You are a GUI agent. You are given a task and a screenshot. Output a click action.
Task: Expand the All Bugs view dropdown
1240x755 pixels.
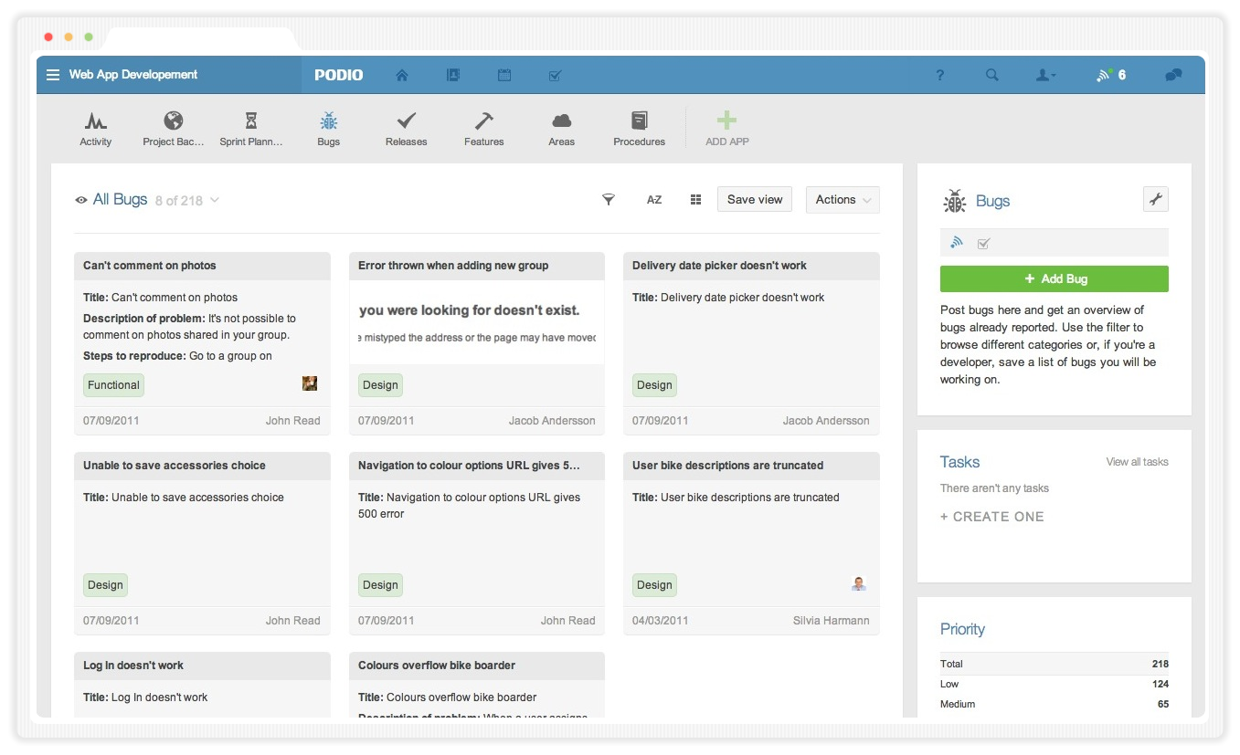coord(215,201)
